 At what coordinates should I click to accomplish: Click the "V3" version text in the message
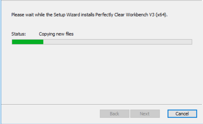click(x=152, y=15)
